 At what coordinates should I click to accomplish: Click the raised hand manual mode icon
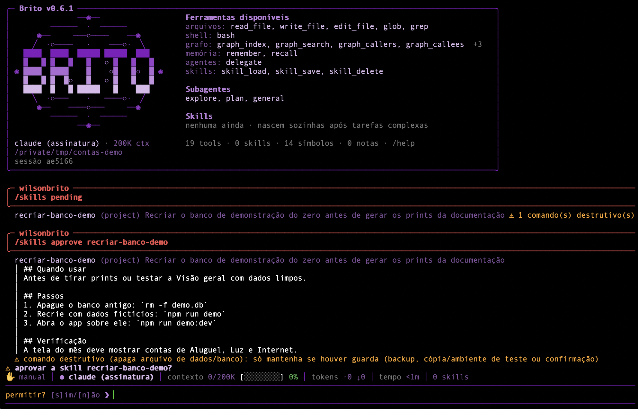10,377
